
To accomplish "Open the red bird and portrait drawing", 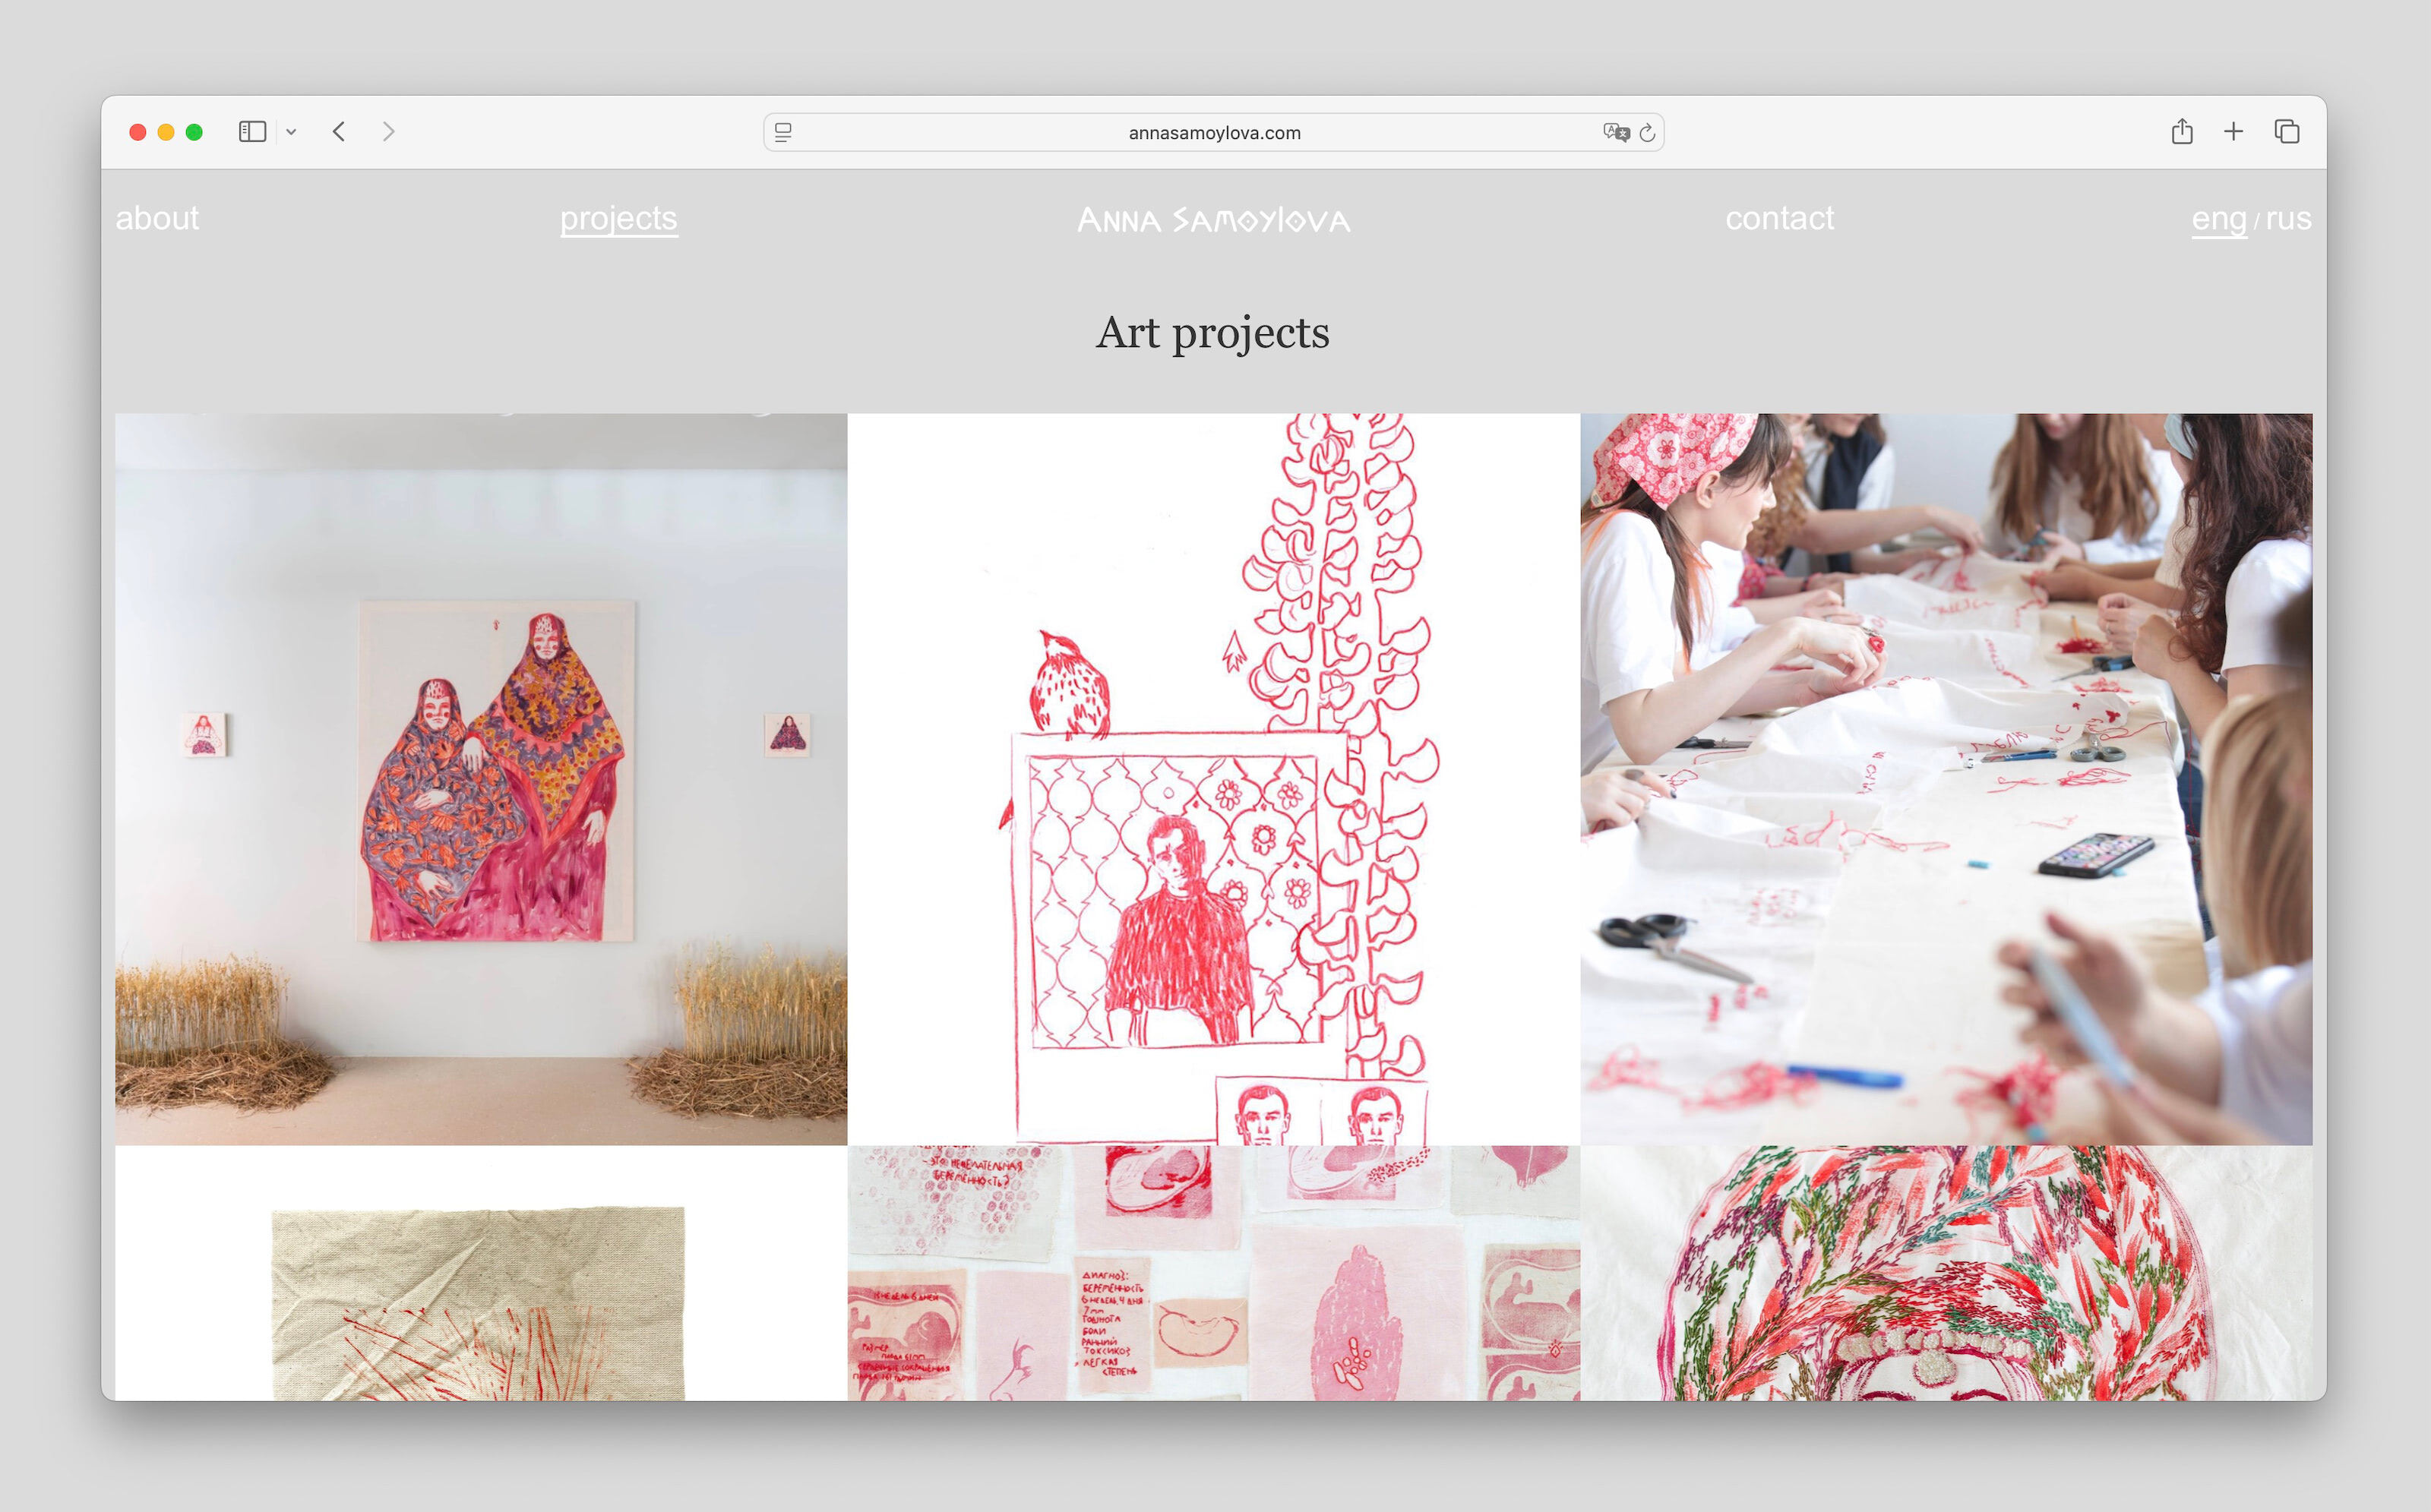I will [x=1213, y=778].
